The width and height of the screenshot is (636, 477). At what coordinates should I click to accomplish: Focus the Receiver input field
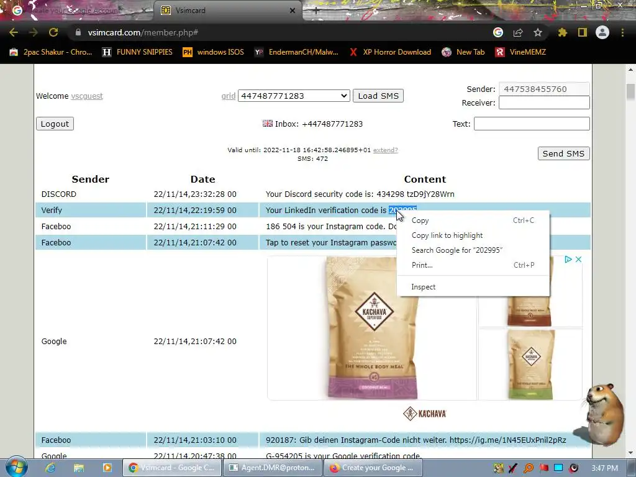point(544,102)
